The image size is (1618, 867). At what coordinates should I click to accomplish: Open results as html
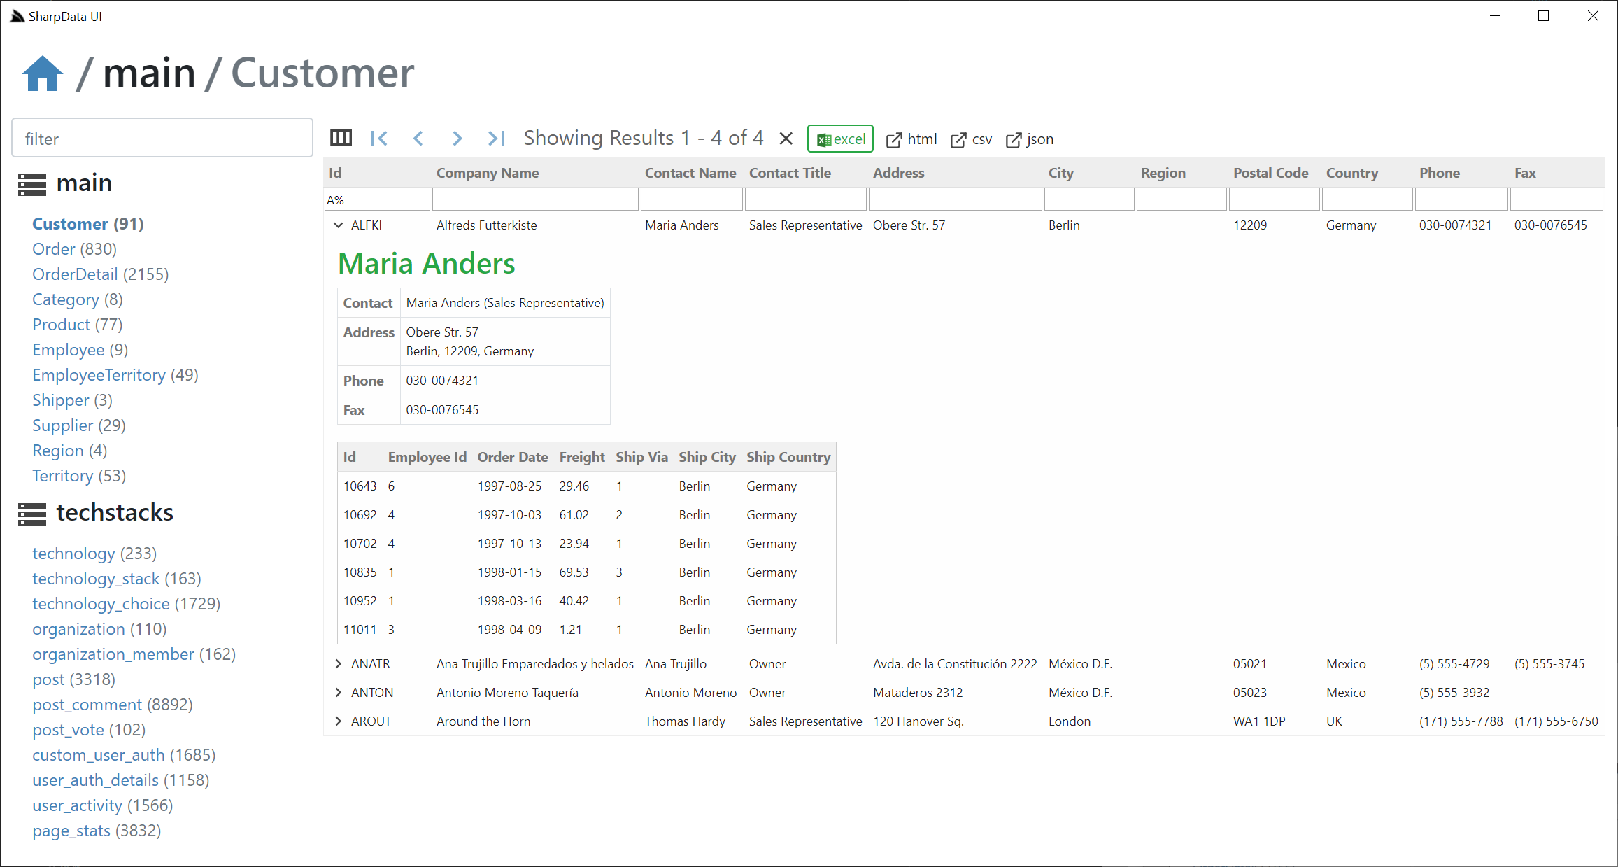pos(911,139)
